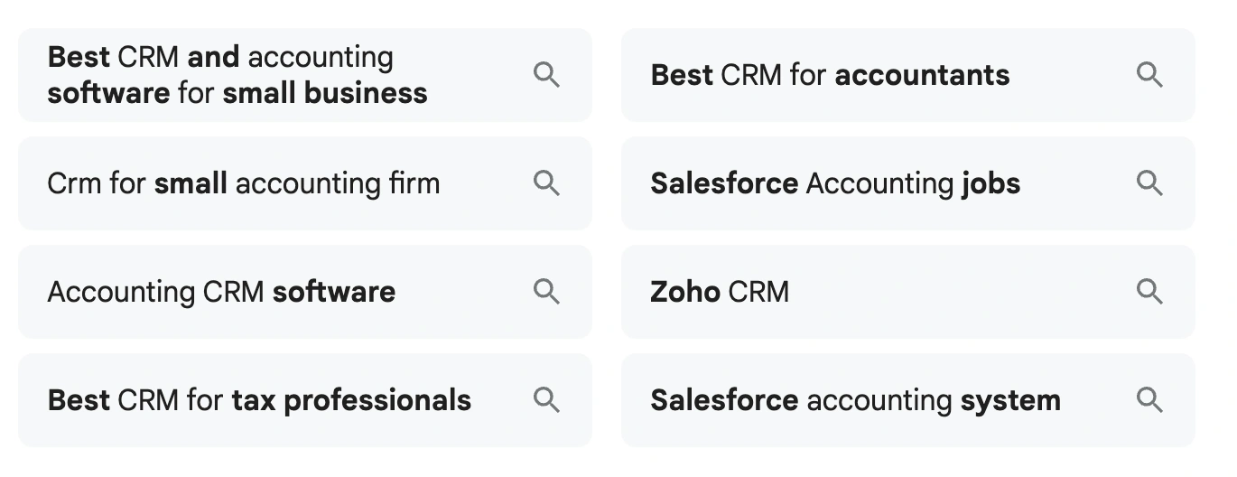Click the bold word 'jobs' in Salesforce suggestion
This screenshot has width=1237, height=477.
[991, 183]
